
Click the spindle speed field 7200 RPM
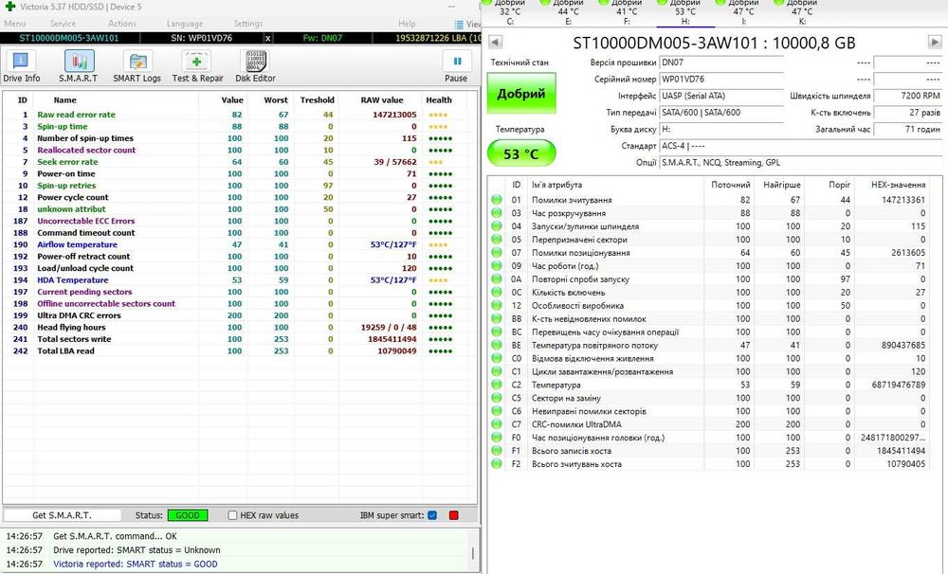click(x=908, y=96)
